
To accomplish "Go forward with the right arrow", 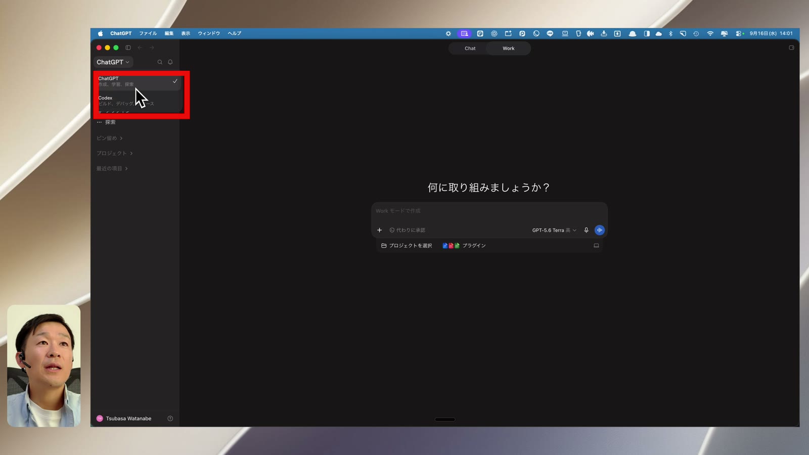I will coord(152,48).
